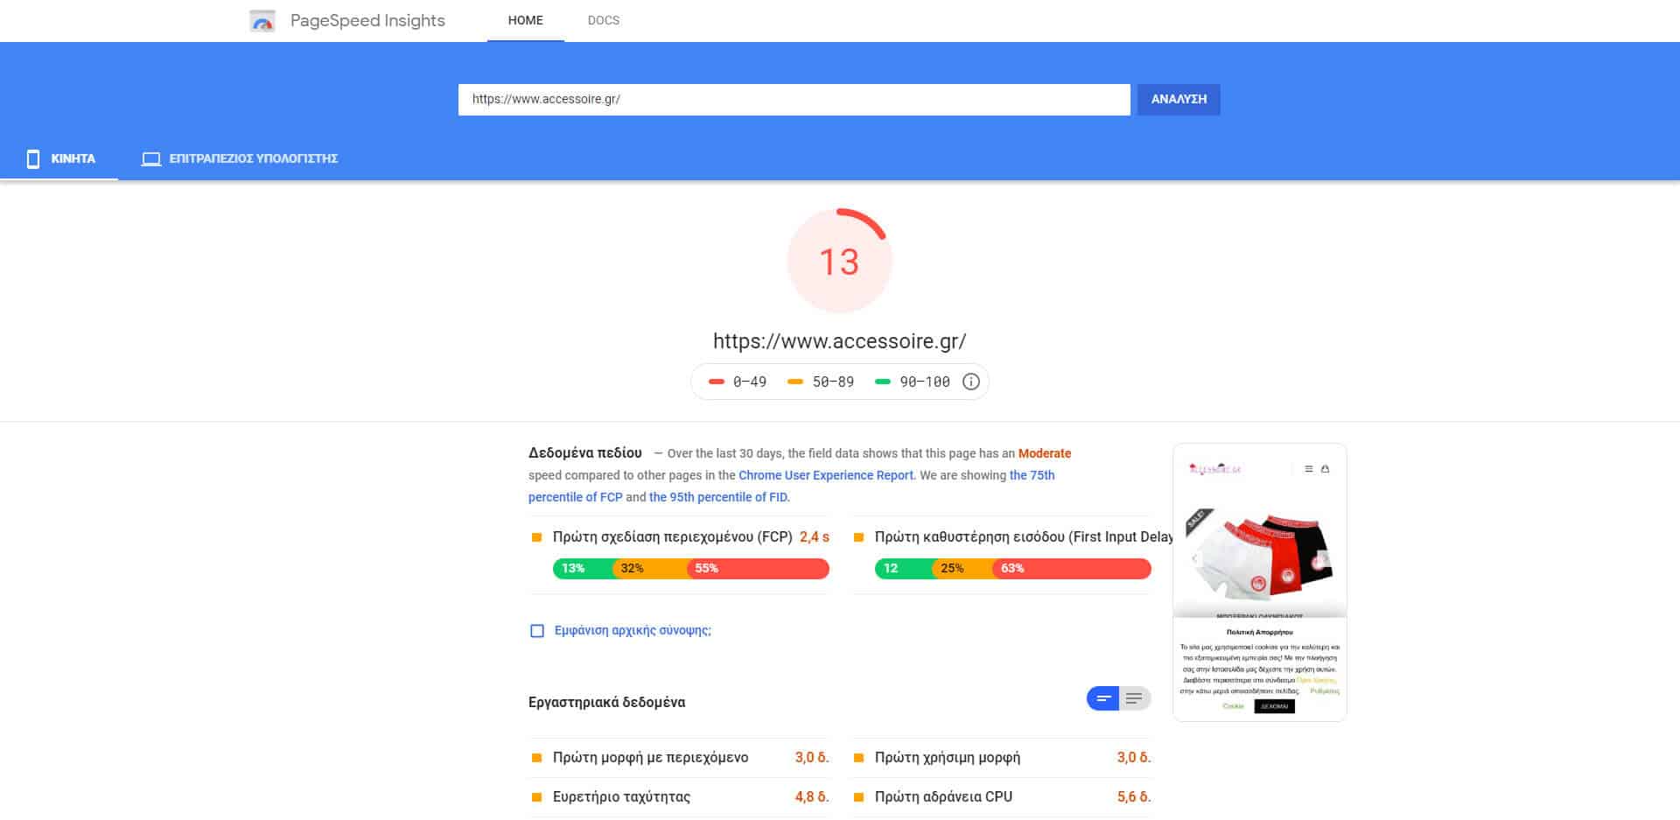Image resolution: width=1680 pixels, height=820 pixels.
Task: Click Πρώτη χρήσιμη μορφή metric row
Action: (1002, 758)
